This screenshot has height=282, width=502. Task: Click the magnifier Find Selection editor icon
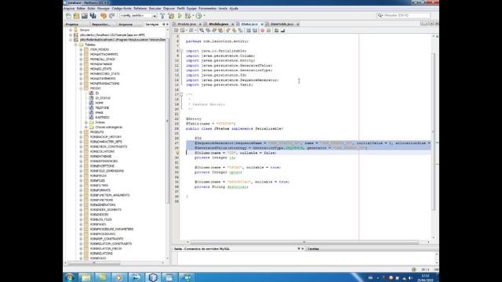click(x=202, y=31)
